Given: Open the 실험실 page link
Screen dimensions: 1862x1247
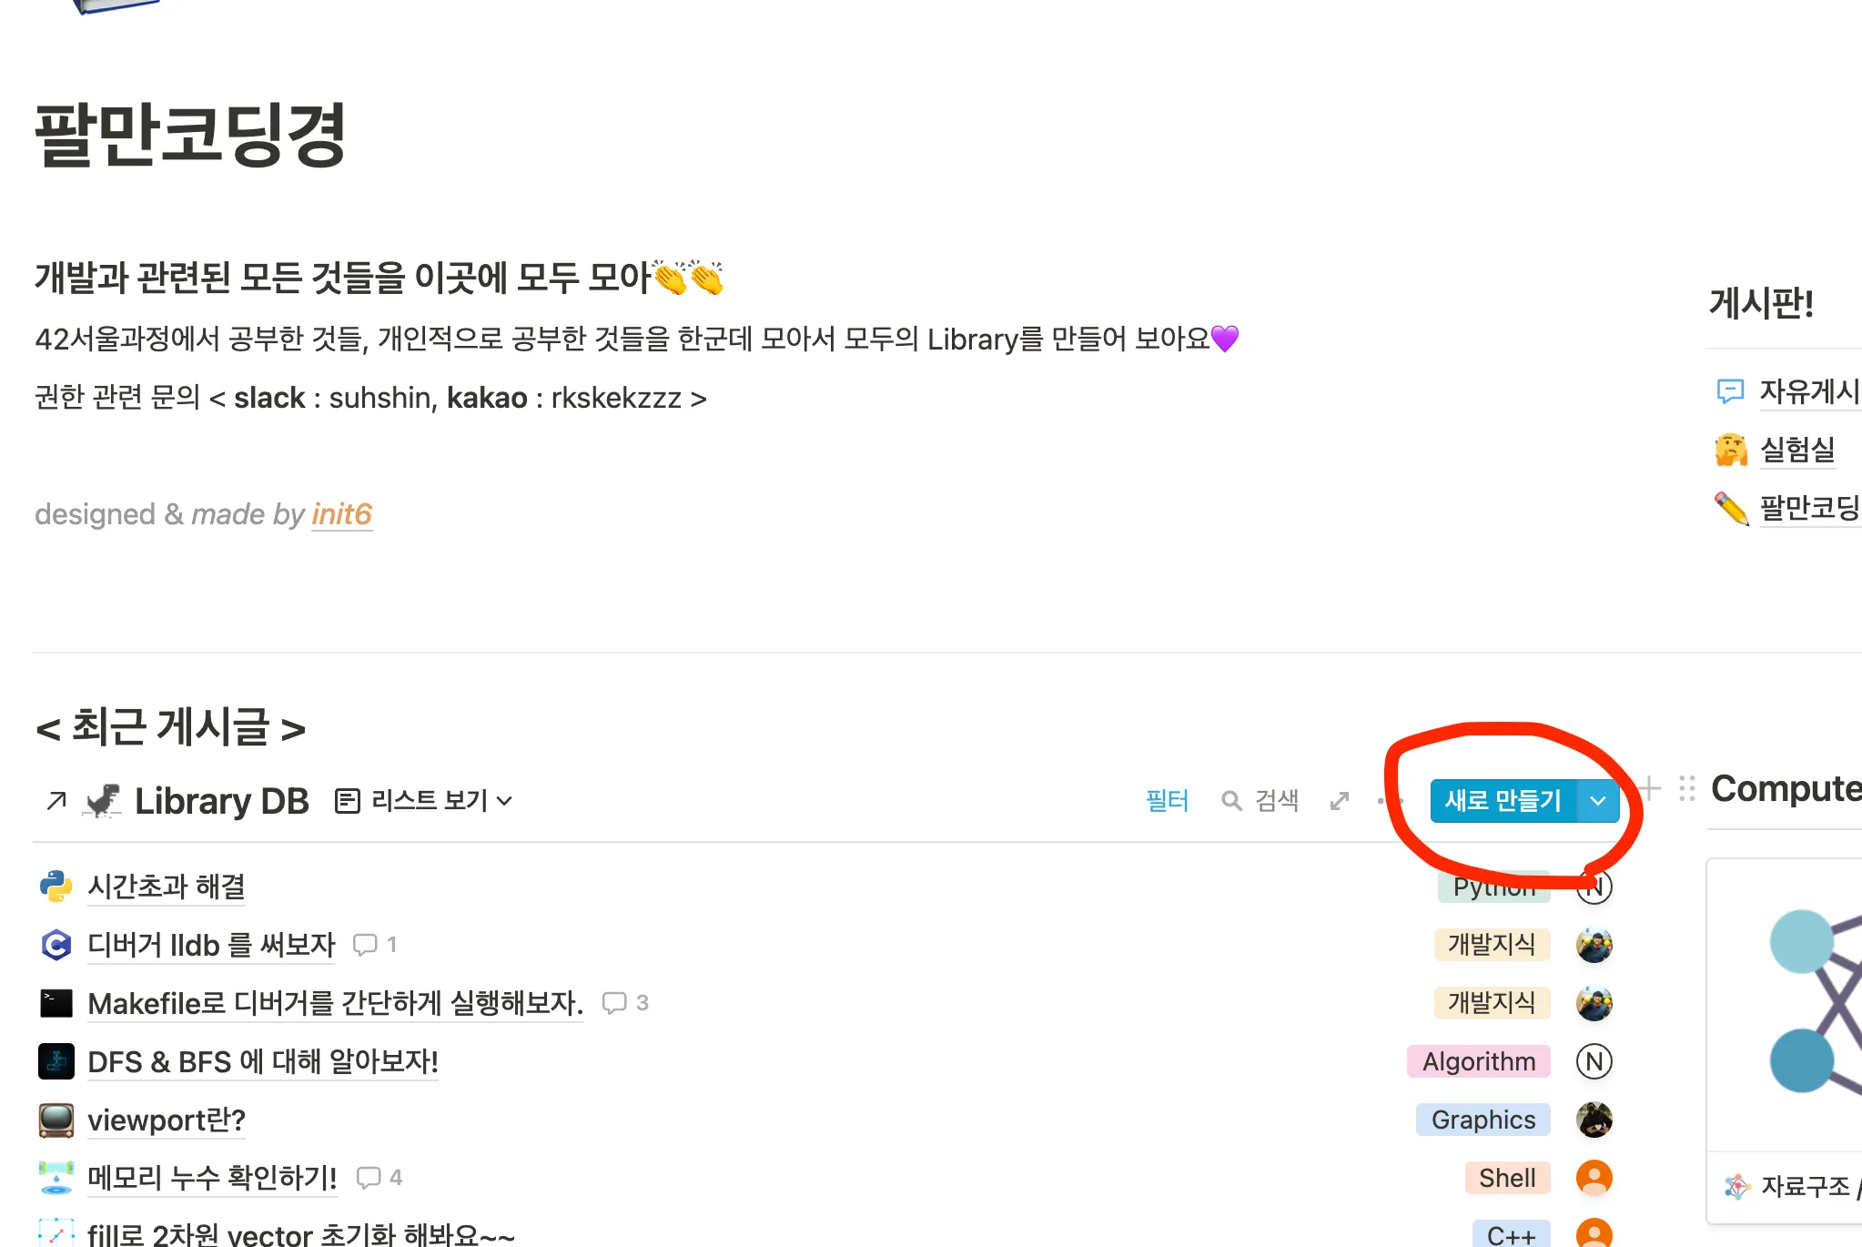Looking at the screenshot, I should click(x=1796, y=450).
